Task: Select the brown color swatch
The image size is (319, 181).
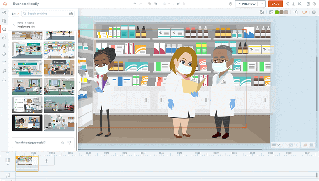Action: click(x=281, y=12)
